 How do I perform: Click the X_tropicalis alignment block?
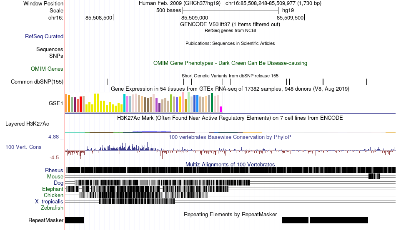point(137,201)
